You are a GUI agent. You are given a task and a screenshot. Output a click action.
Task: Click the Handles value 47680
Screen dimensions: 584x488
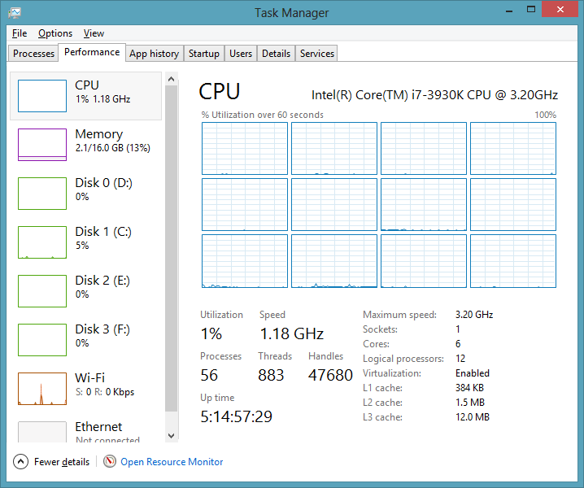[x=330, y=375]
